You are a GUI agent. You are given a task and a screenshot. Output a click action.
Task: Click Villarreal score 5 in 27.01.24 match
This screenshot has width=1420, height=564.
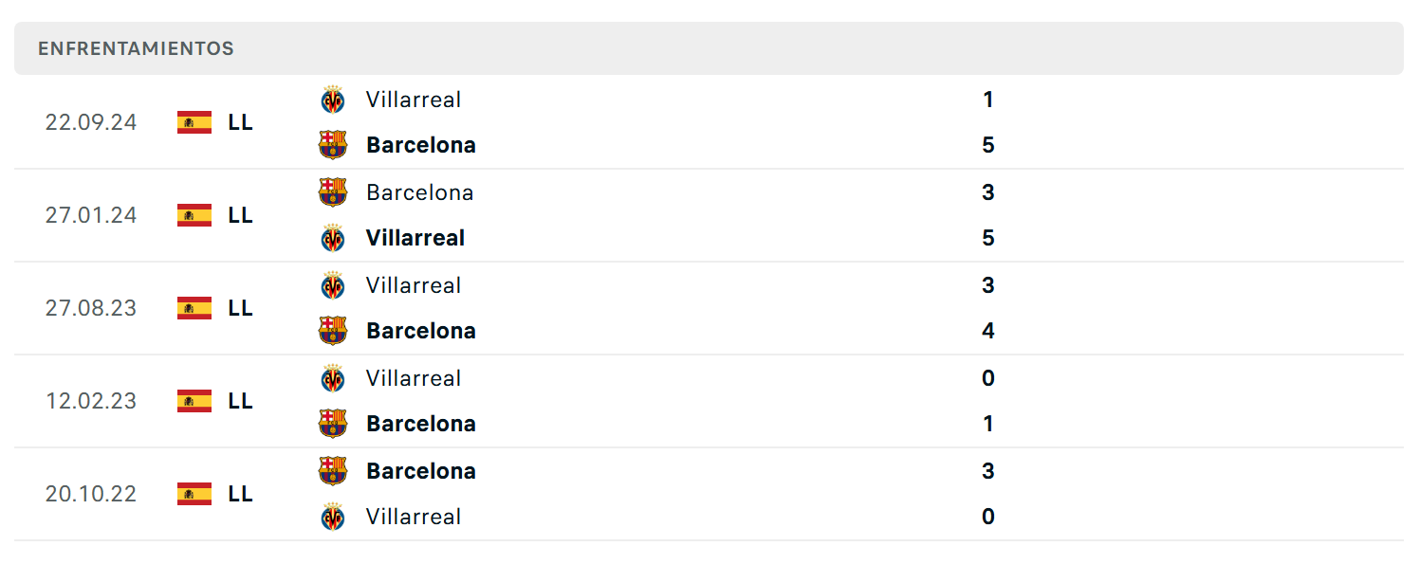pyautogui.click(x=988, y=238)
